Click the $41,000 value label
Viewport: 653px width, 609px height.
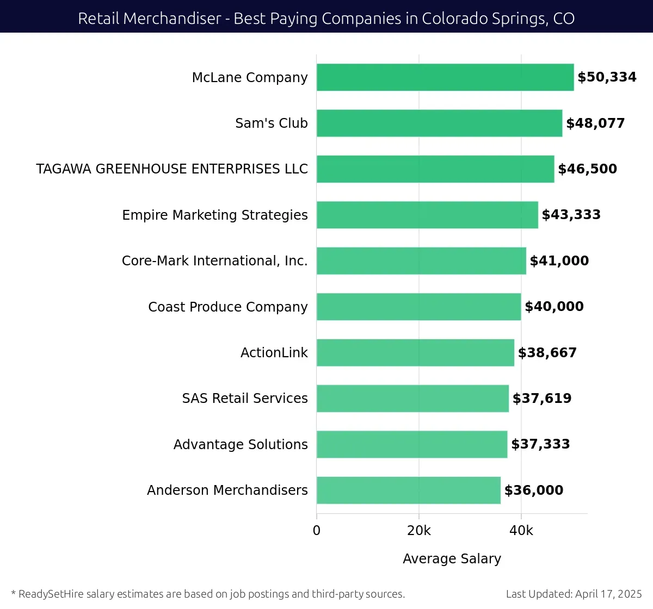(x=559, y=261)
